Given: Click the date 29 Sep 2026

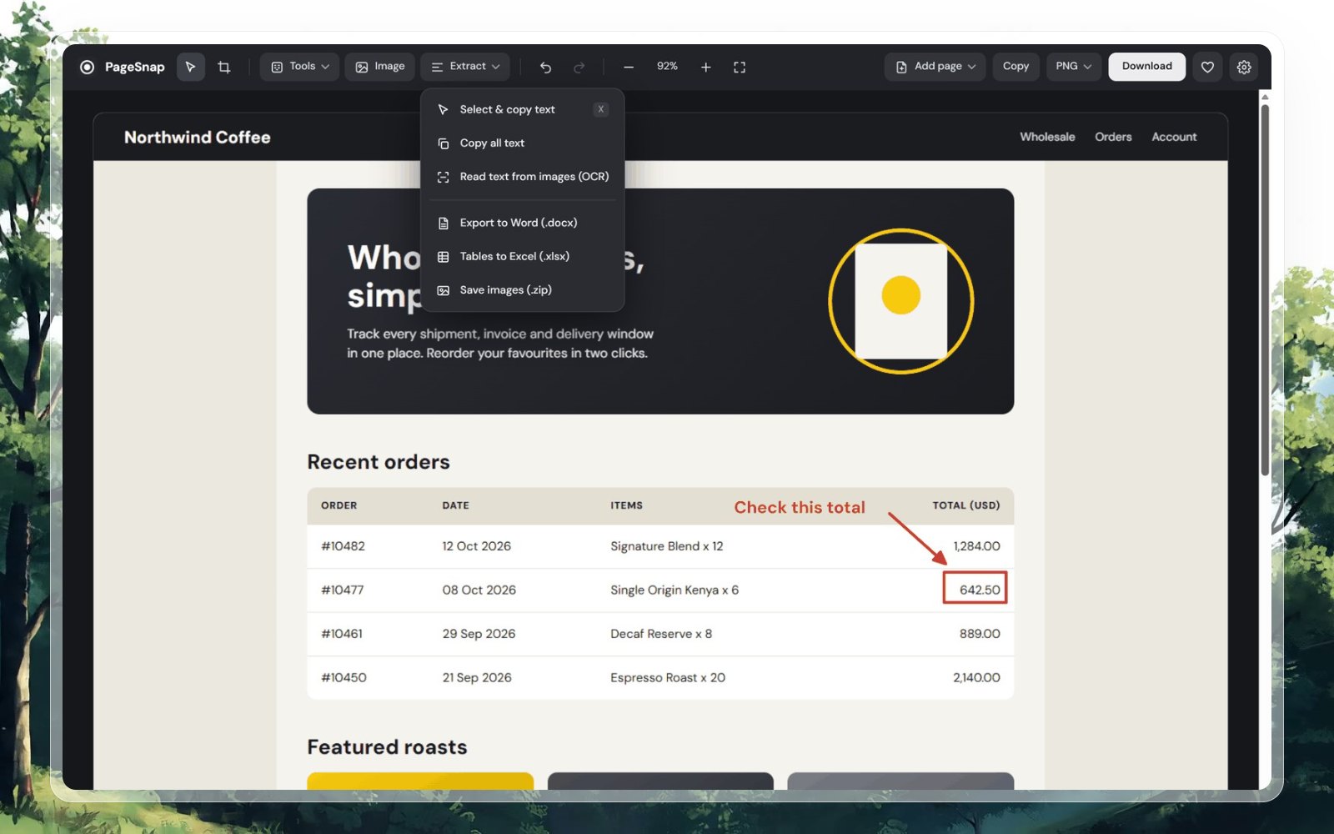Looking at the screenshot, I should click(x=479, y=634).
